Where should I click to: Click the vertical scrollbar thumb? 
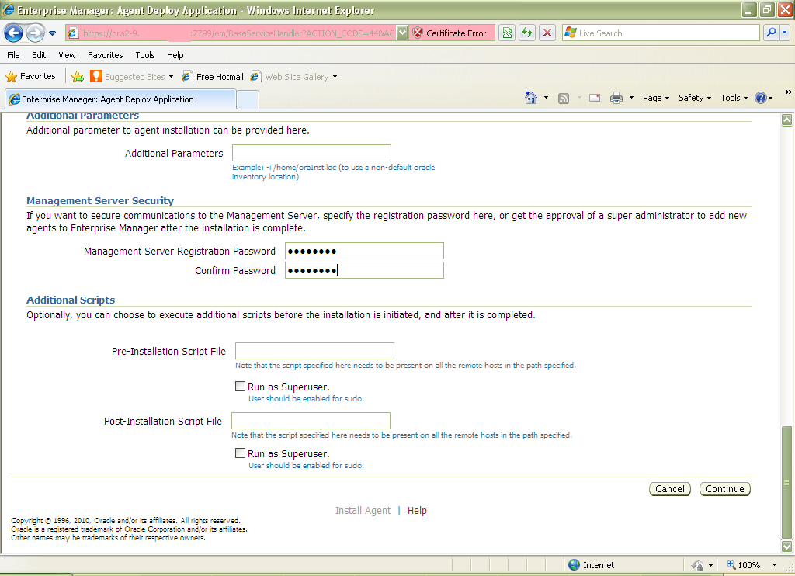(x=787, y=483)
